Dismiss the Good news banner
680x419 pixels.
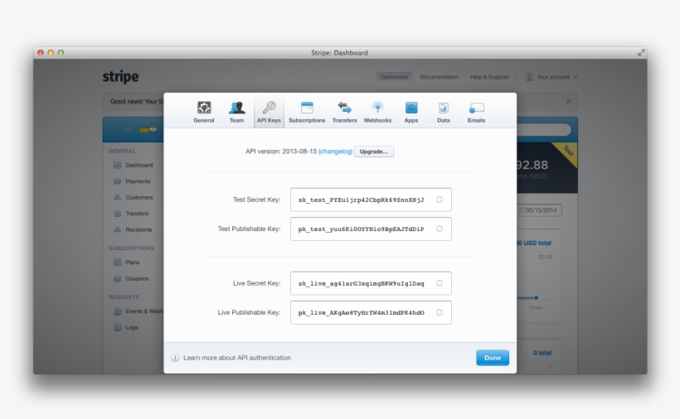[568, 101]
